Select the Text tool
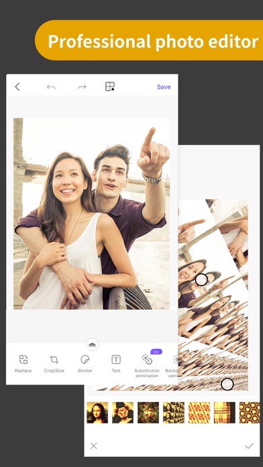Screen dimensions: 263x467 coord(116,364)
